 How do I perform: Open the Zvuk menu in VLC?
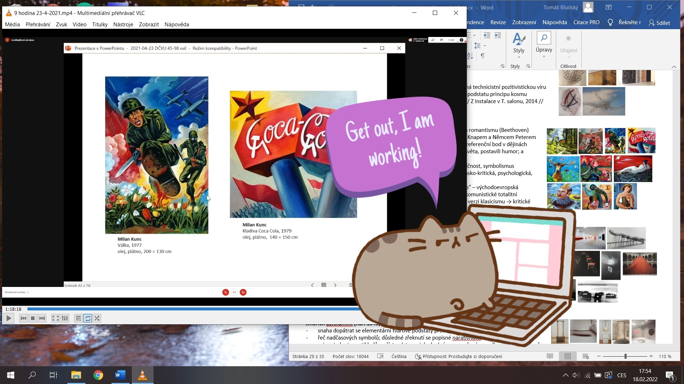click(62, 25)
